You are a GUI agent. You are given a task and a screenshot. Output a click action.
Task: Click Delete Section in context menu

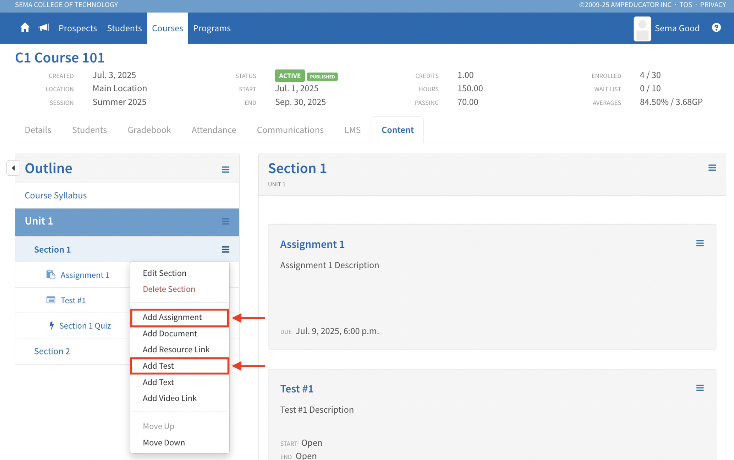click(x=169, y=289)
